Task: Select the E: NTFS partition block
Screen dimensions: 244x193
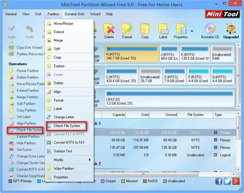Action: pos(175,76)
